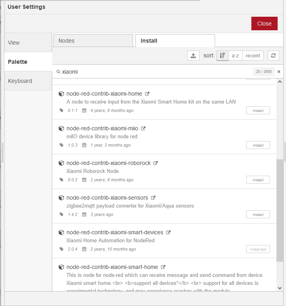The width and height of the screenshot is (286, 306).
Task: Click version tag icon beside 1.4.2
Action: [61, 214]
